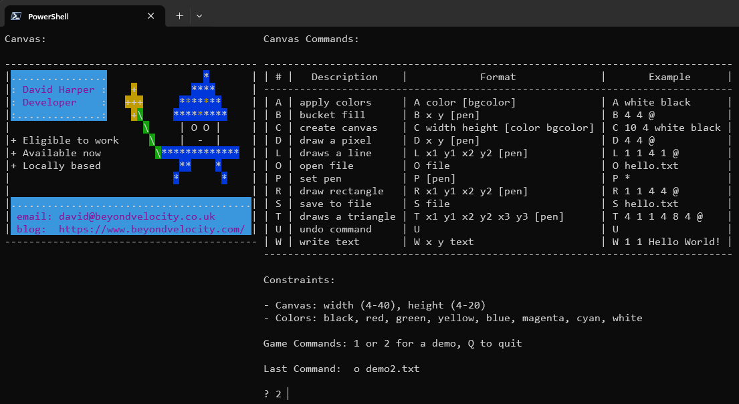This screenshot has height=404, width=739.
Task: Click the format 'A color [bgcolor]'
Action: tap(465, 102)
